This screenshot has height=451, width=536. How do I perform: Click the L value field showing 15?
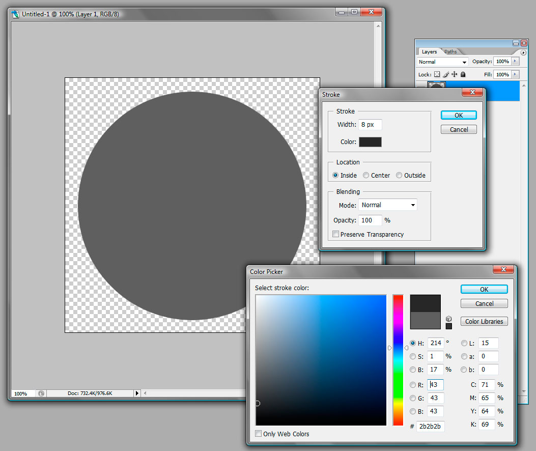coord(488,343)
